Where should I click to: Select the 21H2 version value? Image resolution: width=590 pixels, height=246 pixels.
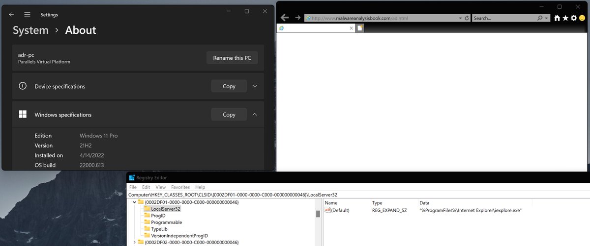pyautogui.click(x=87, y=146)
